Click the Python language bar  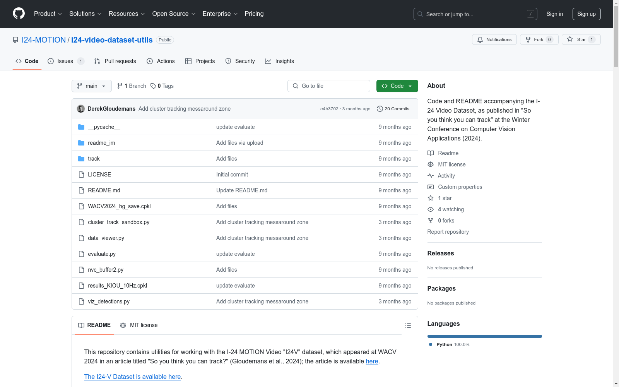485,336
